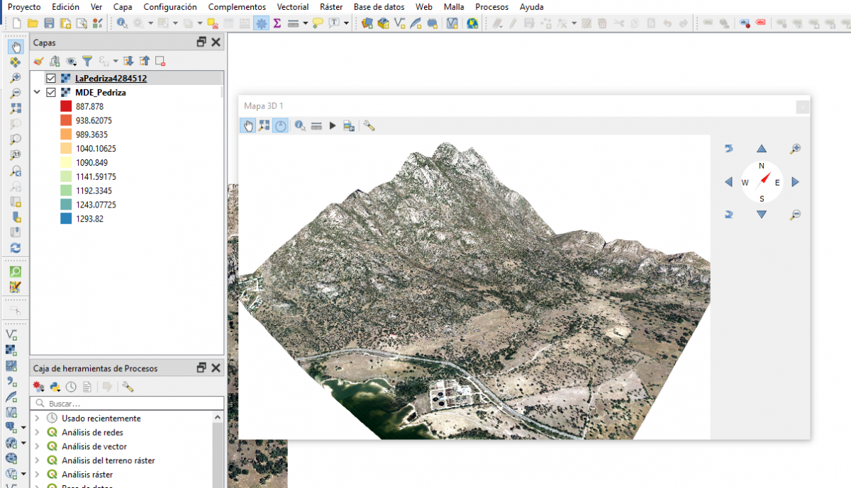Toggle camera navigation mode in the 3D toolbar
851x488 pixels.
265,125
